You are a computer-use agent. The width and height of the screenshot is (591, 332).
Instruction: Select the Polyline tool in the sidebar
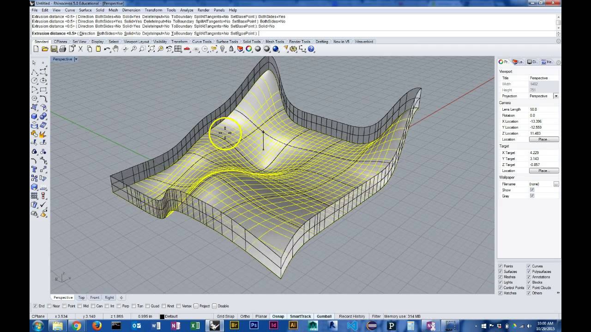coord(34,71)
